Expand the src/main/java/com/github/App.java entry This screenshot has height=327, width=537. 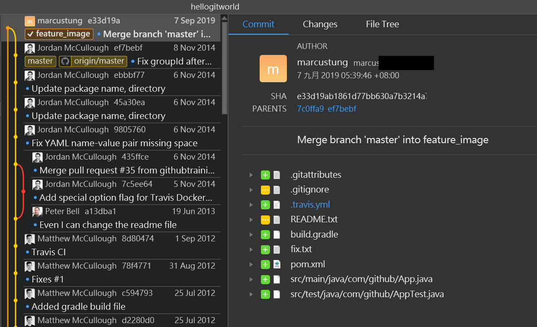pyautogui.click(x=251, y=279)
